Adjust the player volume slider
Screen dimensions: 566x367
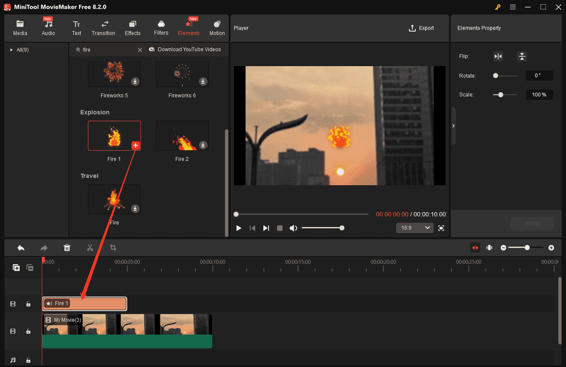(x=323, y=228)
